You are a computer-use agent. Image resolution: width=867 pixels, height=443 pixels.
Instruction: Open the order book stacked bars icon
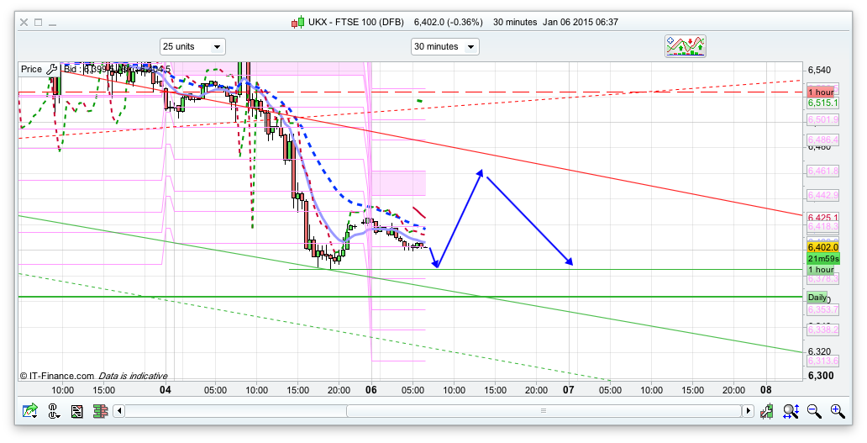(x=100, y=411)
